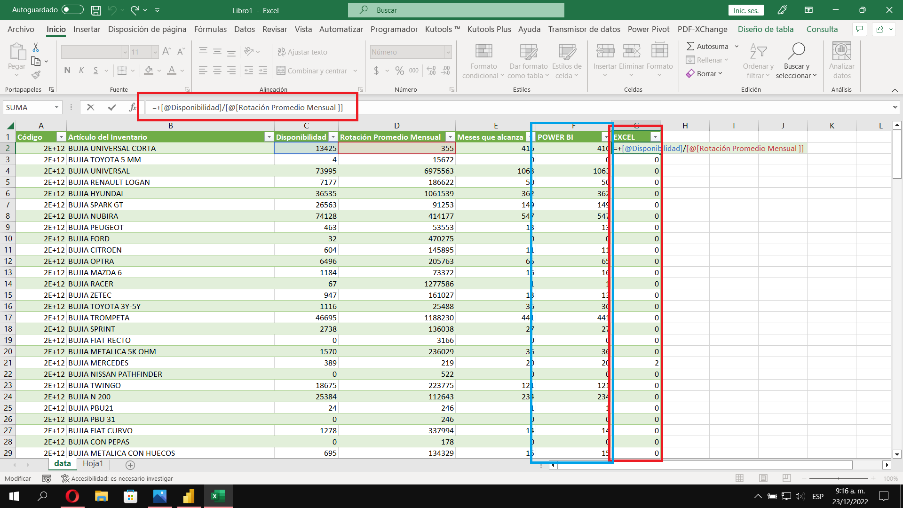Open the Diseño de tabla tab

pos(765,29)
